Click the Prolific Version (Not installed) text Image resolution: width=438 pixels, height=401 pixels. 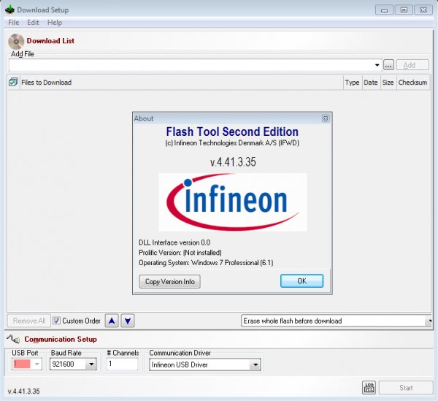point(180,253)
